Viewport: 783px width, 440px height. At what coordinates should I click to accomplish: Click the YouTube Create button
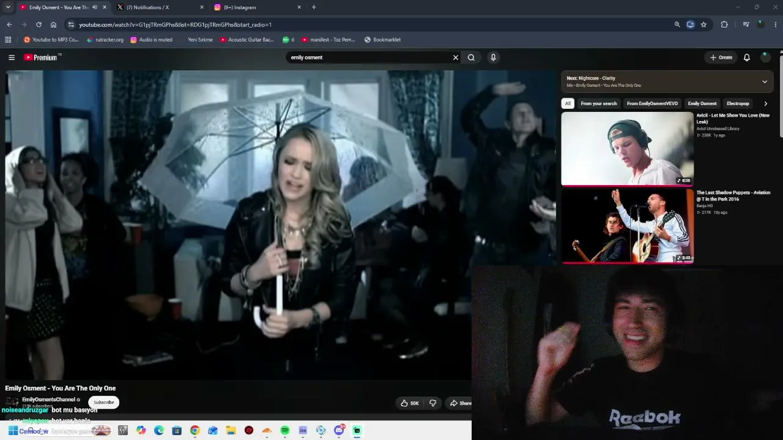click(x=721, y=57)
